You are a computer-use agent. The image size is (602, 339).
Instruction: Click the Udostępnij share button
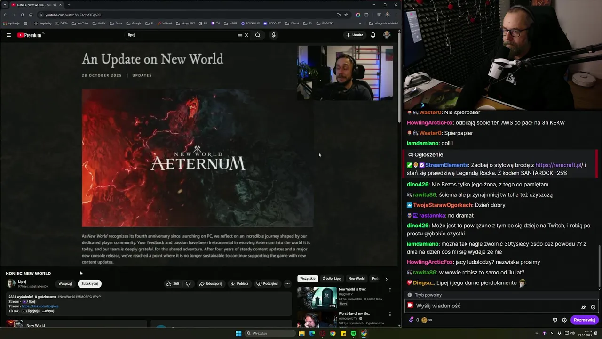click(210, 284)
